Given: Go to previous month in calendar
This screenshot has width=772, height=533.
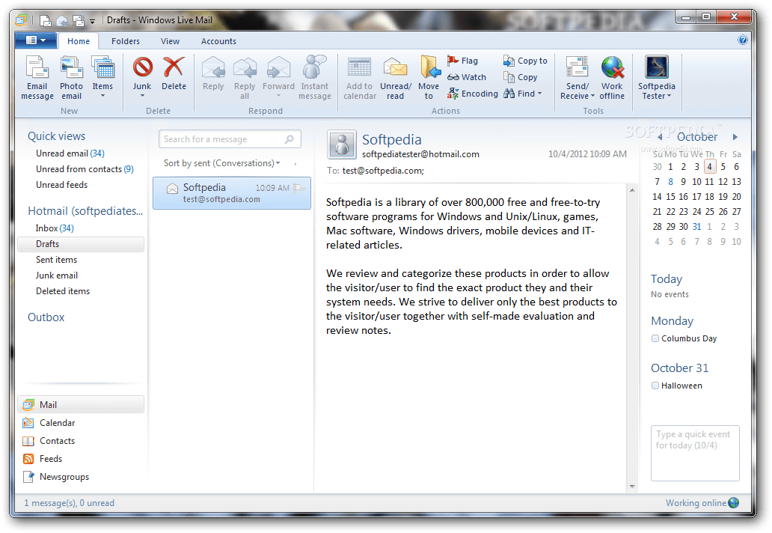Looking at the screenshot, I should pos(660,137).
